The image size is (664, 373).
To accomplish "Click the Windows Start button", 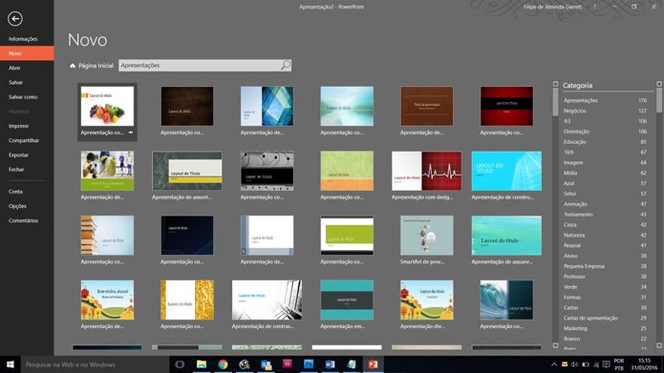I will pos(11,364).
